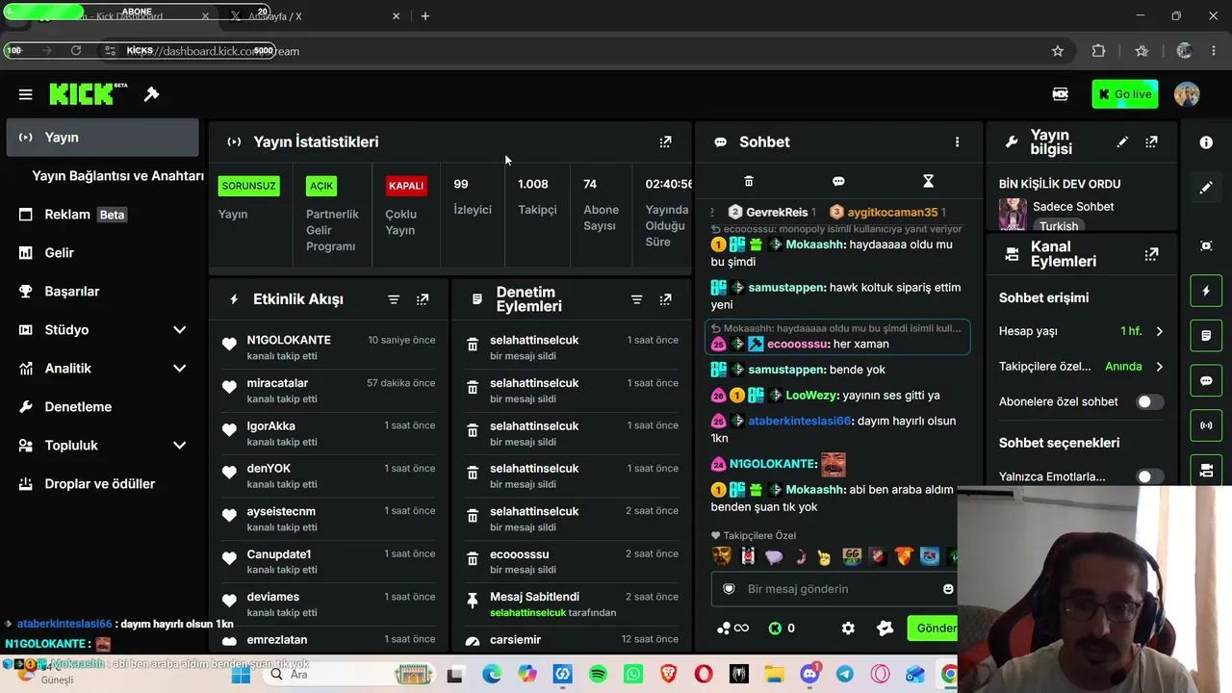The height and width of the screenshot is (693, 1232).
Task: Open the Sohbet three-dot options menu
Action: [x=957, y=141]
